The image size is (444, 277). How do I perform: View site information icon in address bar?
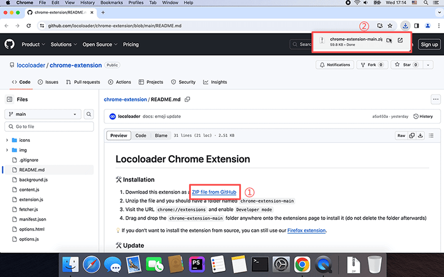click(x=42, y=25)
